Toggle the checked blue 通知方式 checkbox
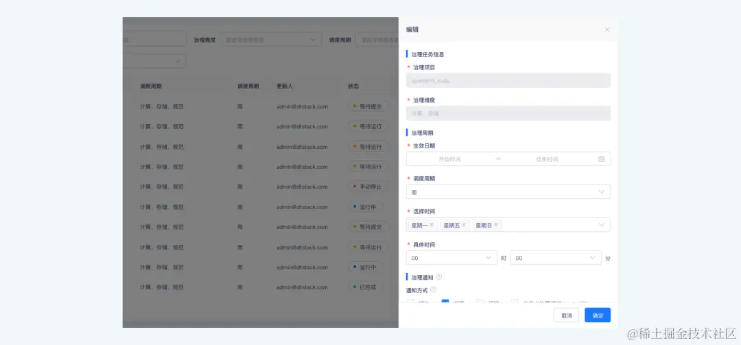 [x=445, y=302]
